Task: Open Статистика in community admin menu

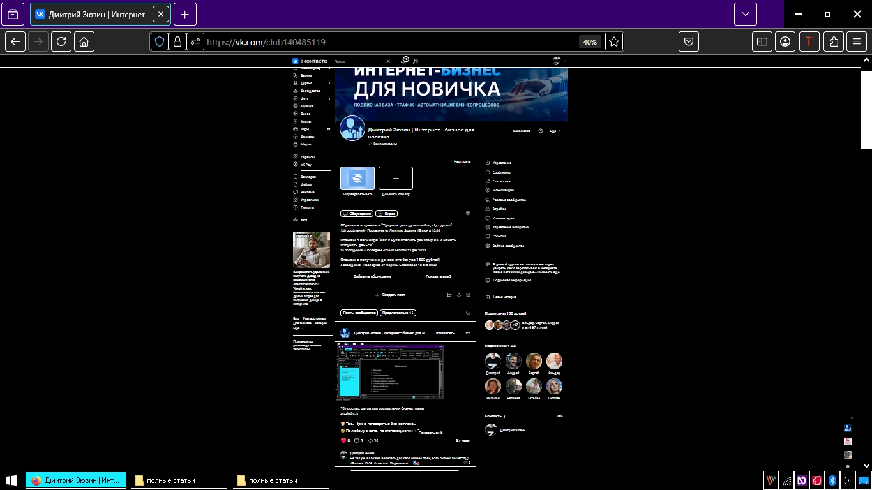Action: pyautogui.click(x=498, y=181)
